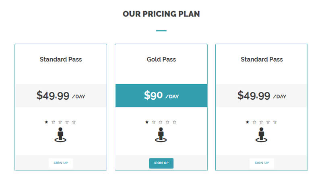Viewport: 322px width, 181px height.
Task: Click the $90 /DAY teal price banner
Action: [161, 95]
